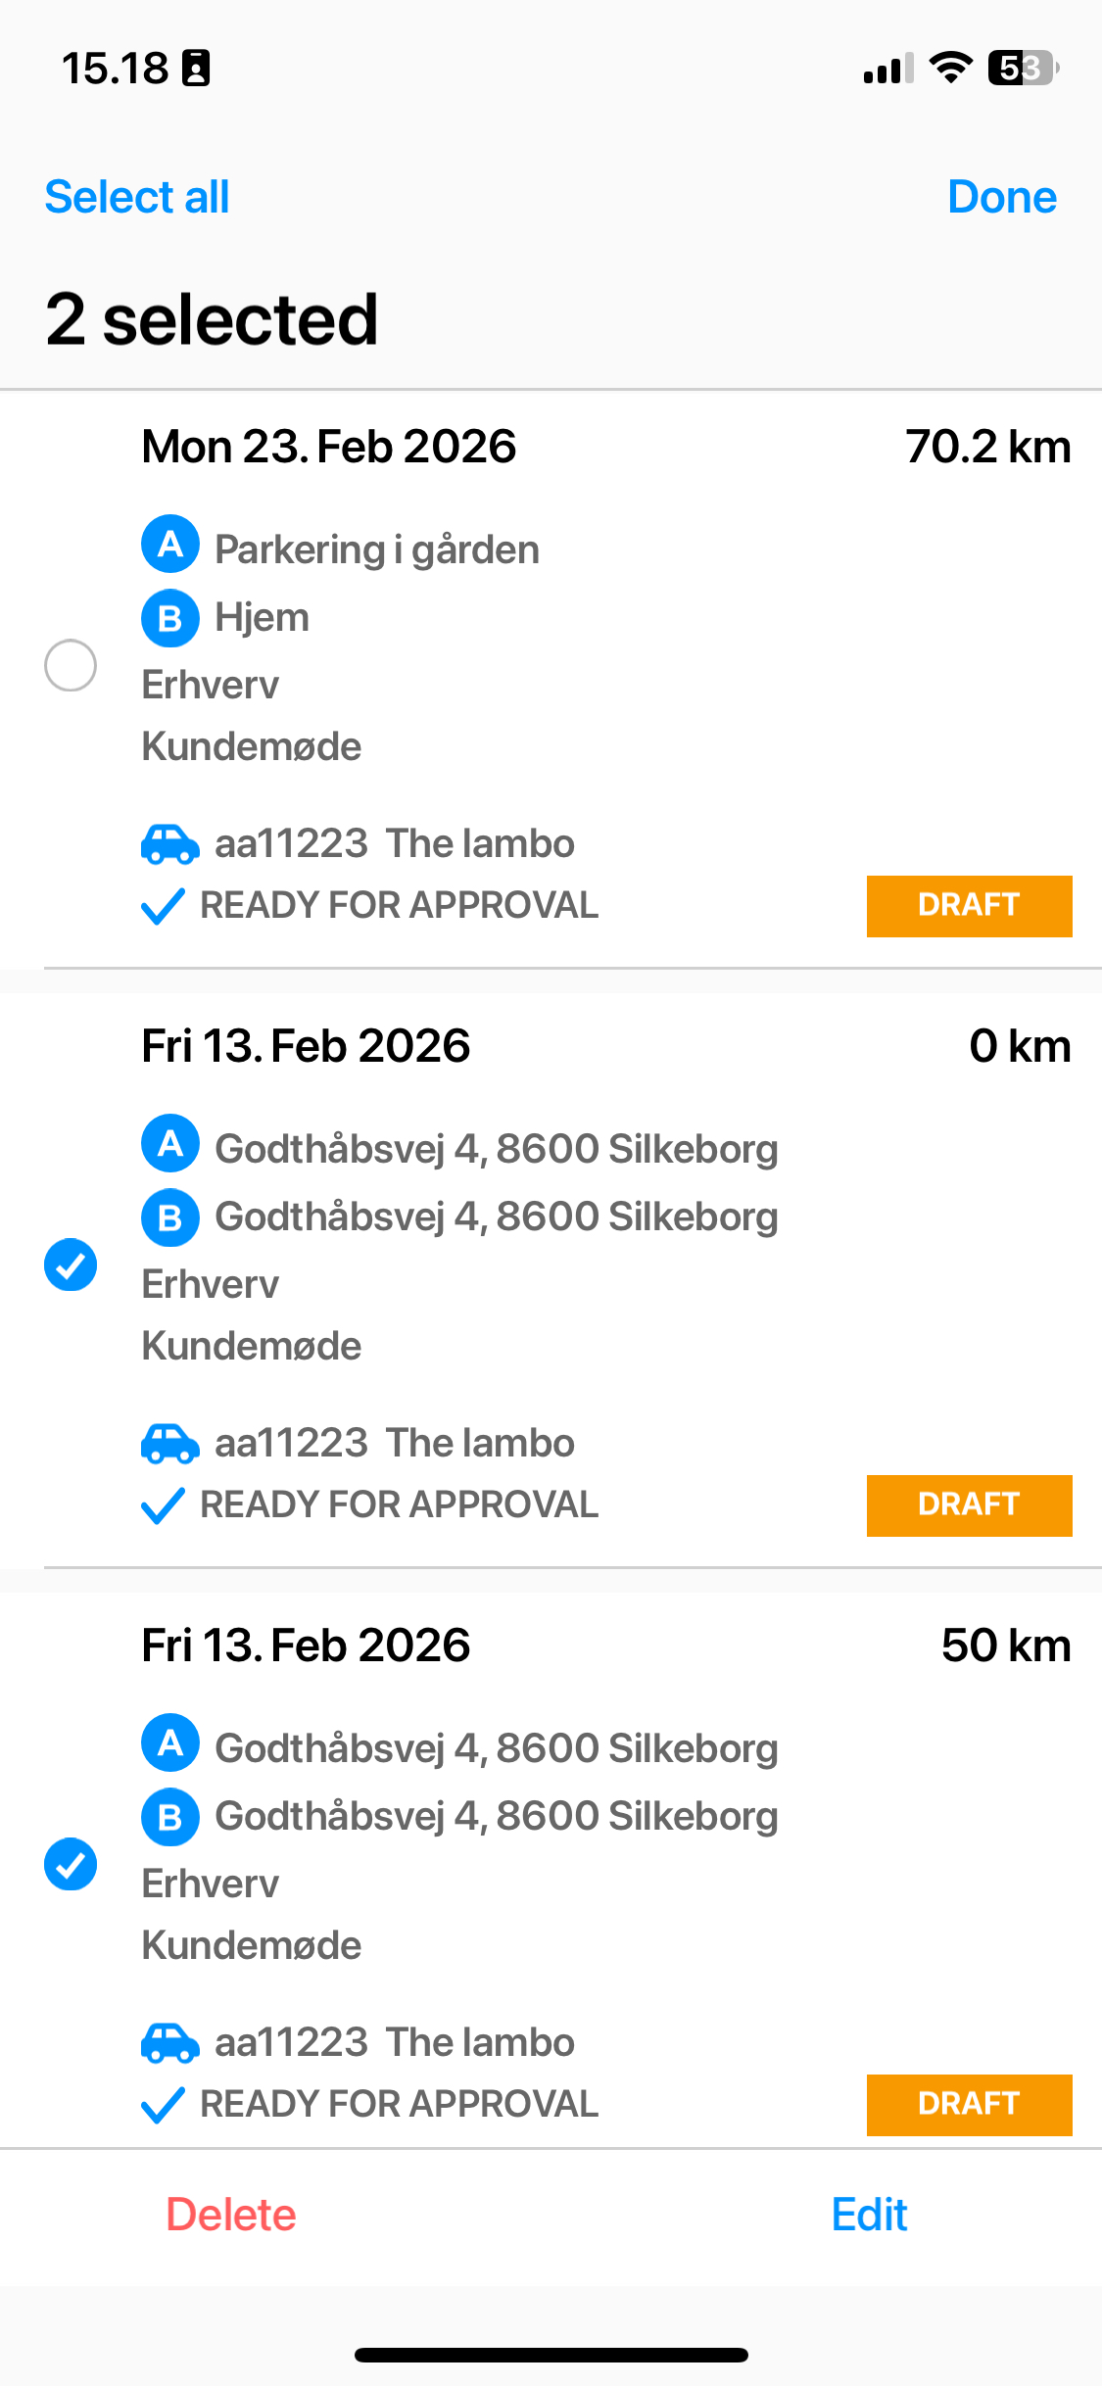1102x2386 pixels.
Task: Tap the car icon on the 50 km trip
Action: [170, 2043]
